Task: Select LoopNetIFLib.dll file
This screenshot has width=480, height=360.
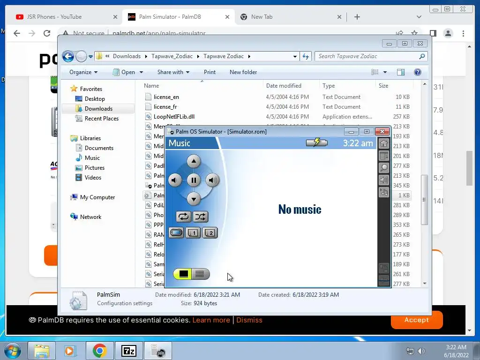Action: point(174,117)
